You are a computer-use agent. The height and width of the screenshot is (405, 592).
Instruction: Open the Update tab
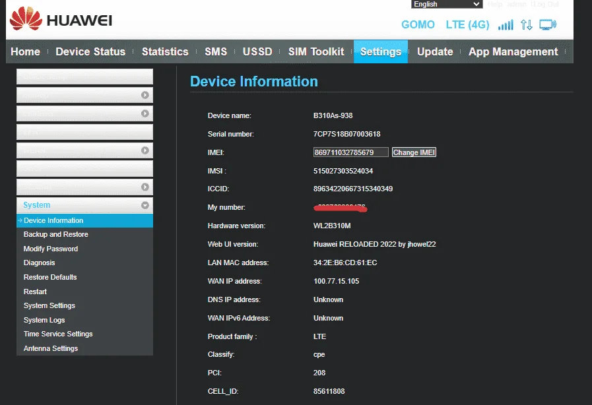point(435,51)
